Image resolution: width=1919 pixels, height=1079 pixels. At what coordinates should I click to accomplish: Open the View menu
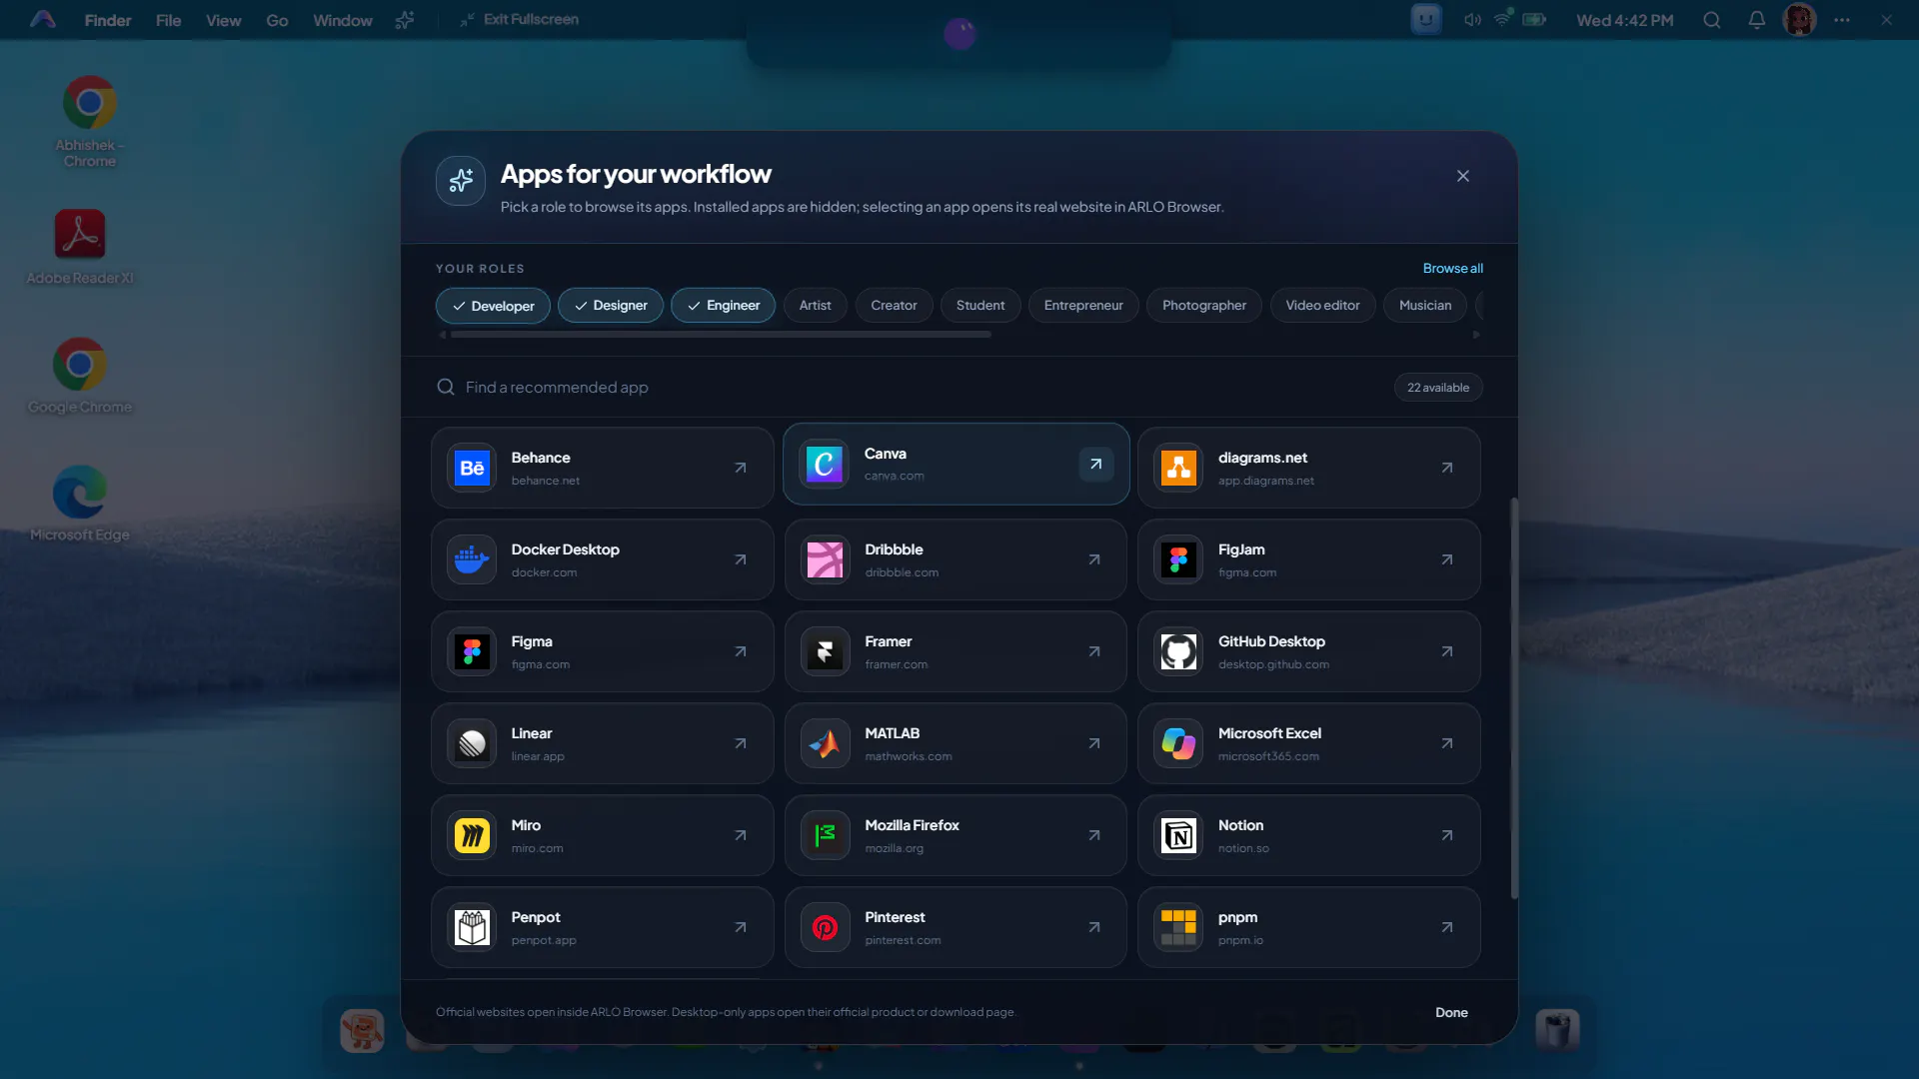click(223, 20)
